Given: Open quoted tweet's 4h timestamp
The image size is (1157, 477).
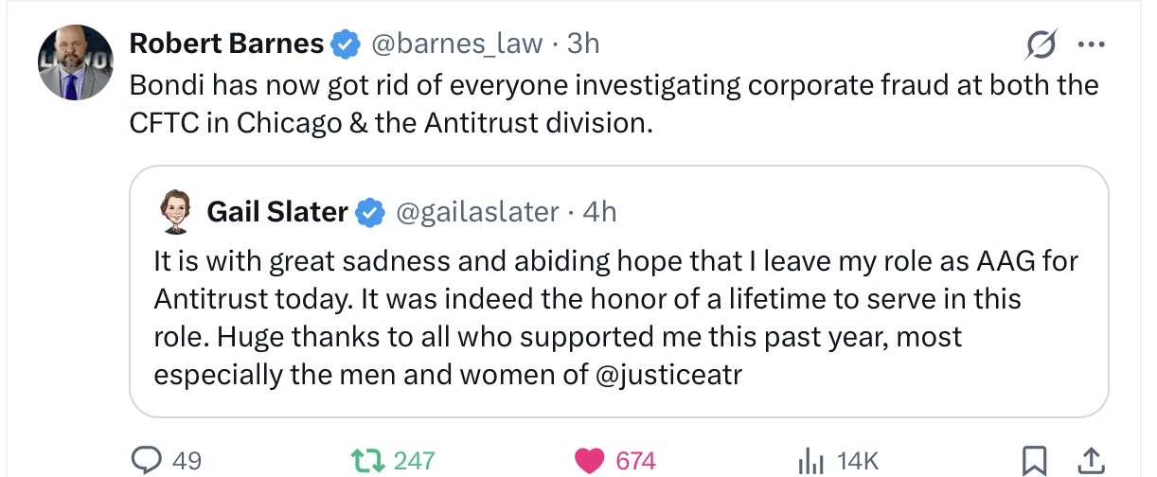Looking at the screenshot, I should pos(599,212).
